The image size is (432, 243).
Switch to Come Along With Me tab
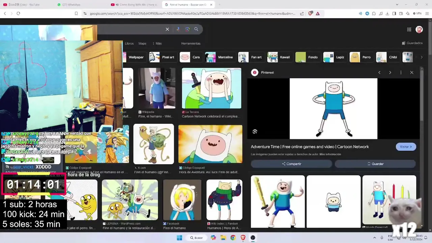click(x=134, y=5)
